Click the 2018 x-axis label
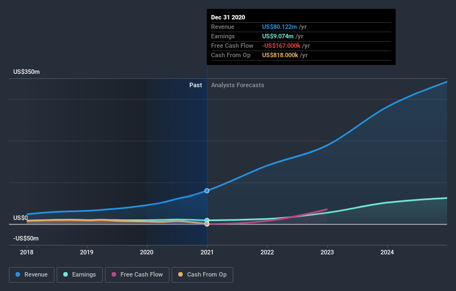This screenshot has width=456, height=291. [27, 252]
